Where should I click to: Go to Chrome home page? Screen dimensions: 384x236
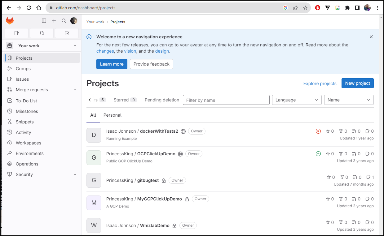pos(39,8)
